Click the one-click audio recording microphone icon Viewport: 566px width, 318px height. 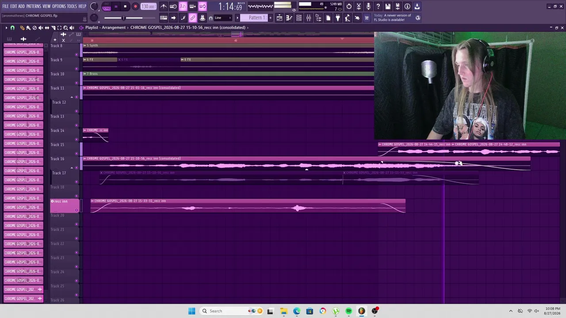pyautogui.click(x=368, y=6)
